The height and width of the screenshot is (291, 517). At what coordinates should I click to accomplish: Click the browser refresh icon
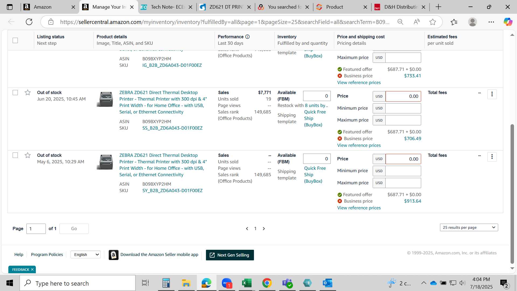pyautogui.click(x=29, y=22)
